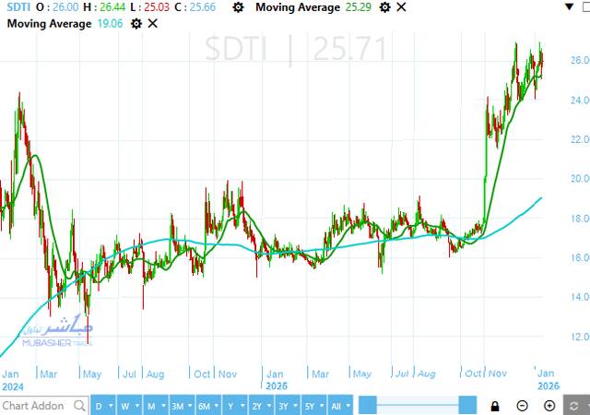
Task: Switch to the All range view
Action: (x=339, y=405)
